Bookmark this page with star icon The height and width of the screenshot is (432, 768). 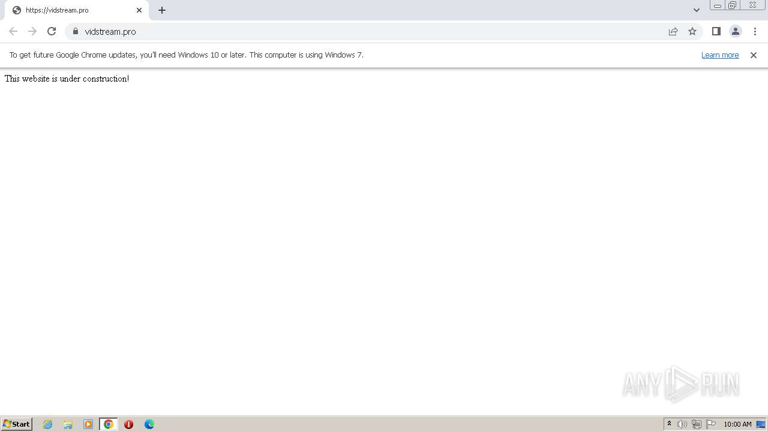pyautogui.click(x=692, y=31)
